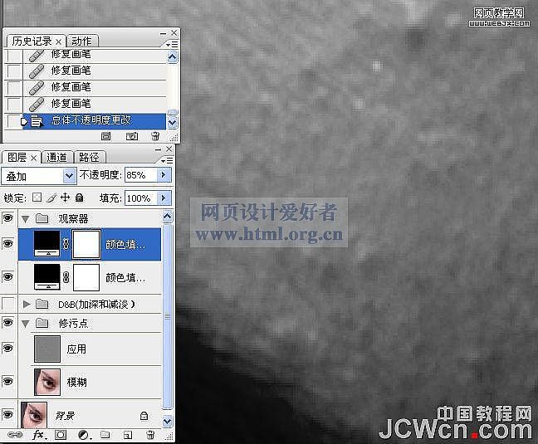The width and height of the screenshot is (538, 444).
Task: Delete current history state trash icon
Action: [x=155, y=136]
